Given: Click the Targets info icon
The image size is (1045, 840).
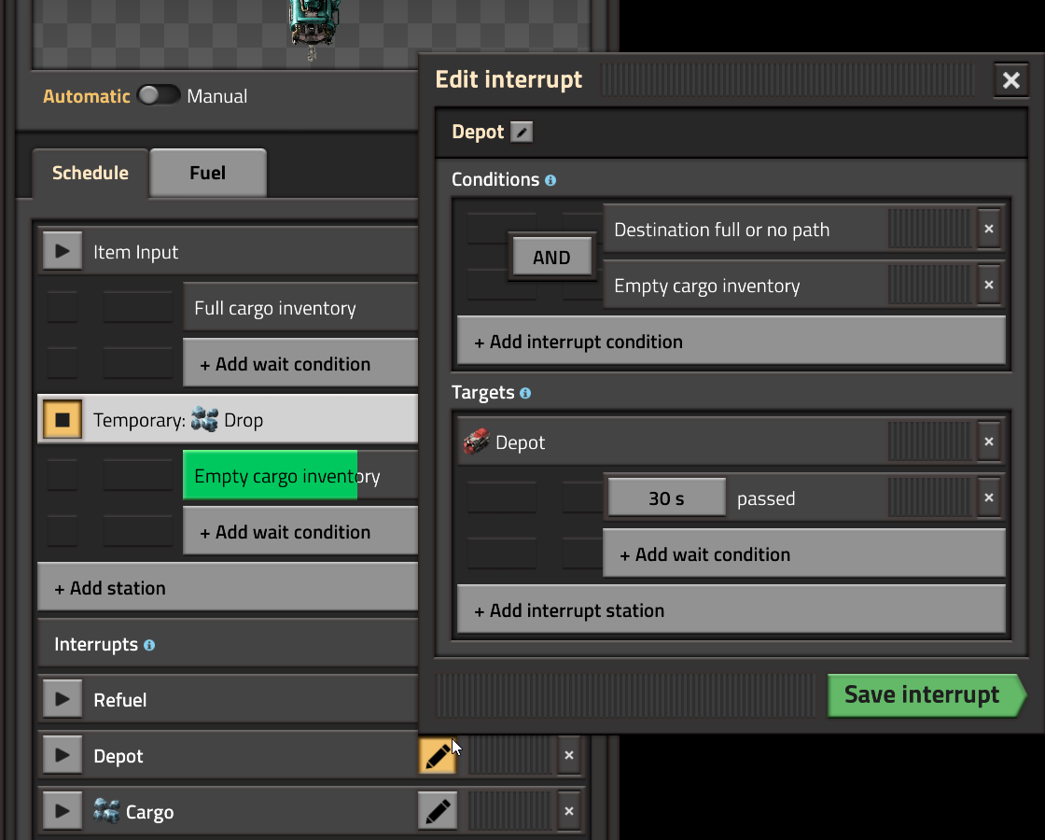Looking at the screenshot, I should (525, 393).
